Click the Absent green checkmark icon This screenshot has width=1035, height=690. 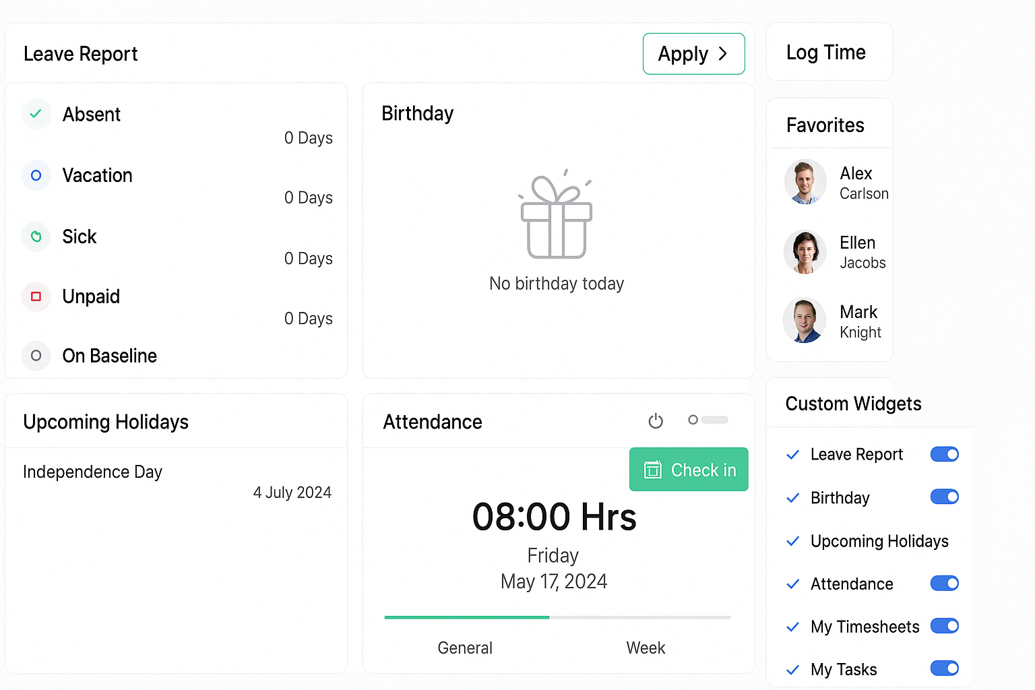[36, 114]
